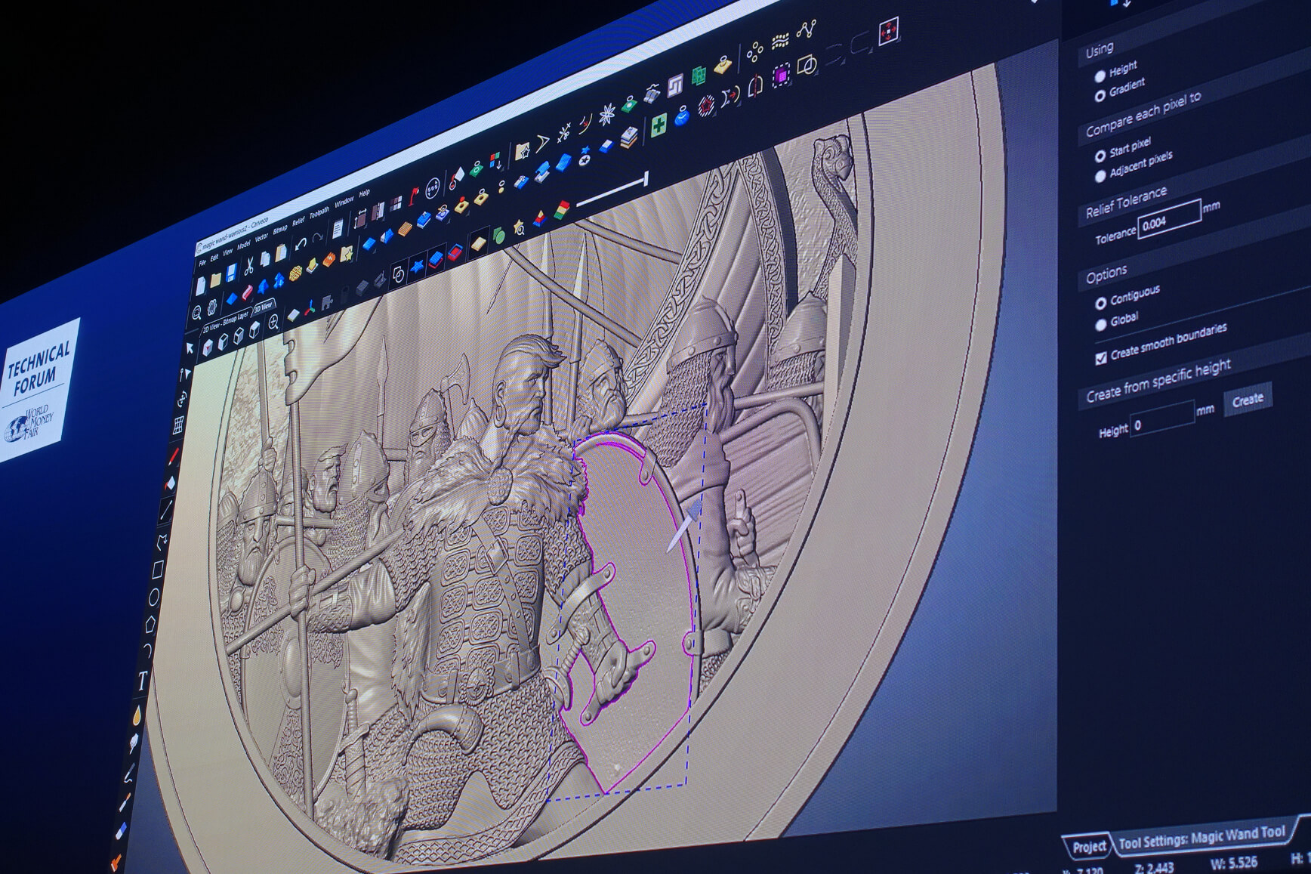
Task: Open the Toolpath menu
Action: (x=319, y=212)
